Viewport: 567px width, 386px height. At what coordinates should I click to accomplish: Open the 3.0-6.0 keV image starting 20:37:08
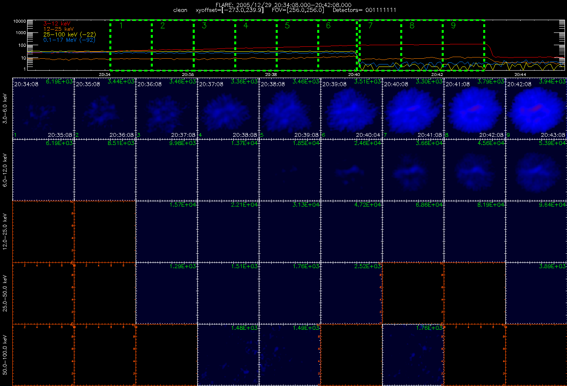(228, 108)
